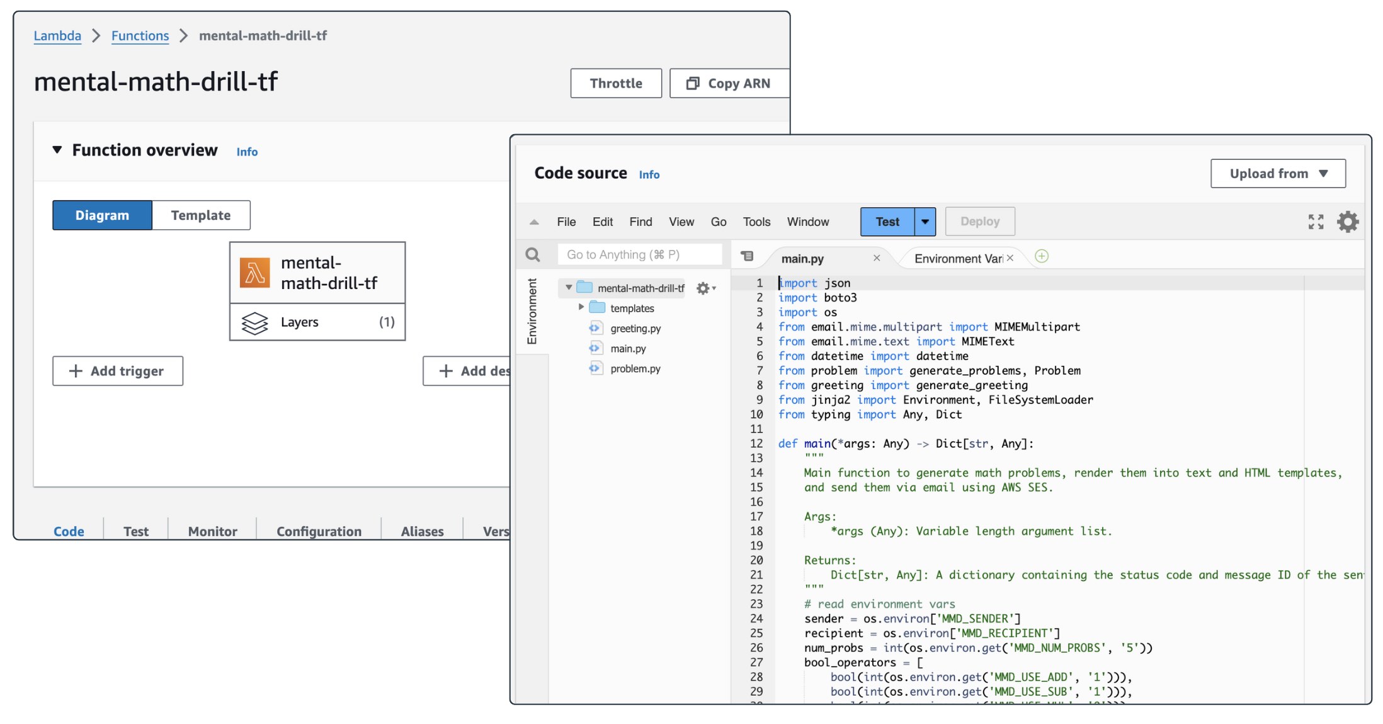Screen dimensions: 1383x724
Task: Click the plus icon in Add trigger
Action: point(76,371)
